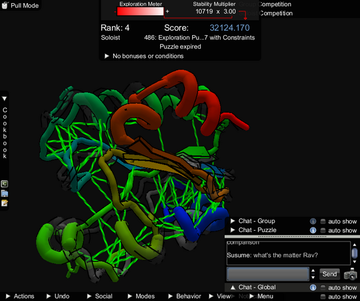Viewport: 360px width, 301px height.
Task: Click the Soloist label under Rank
Action: 111,38
